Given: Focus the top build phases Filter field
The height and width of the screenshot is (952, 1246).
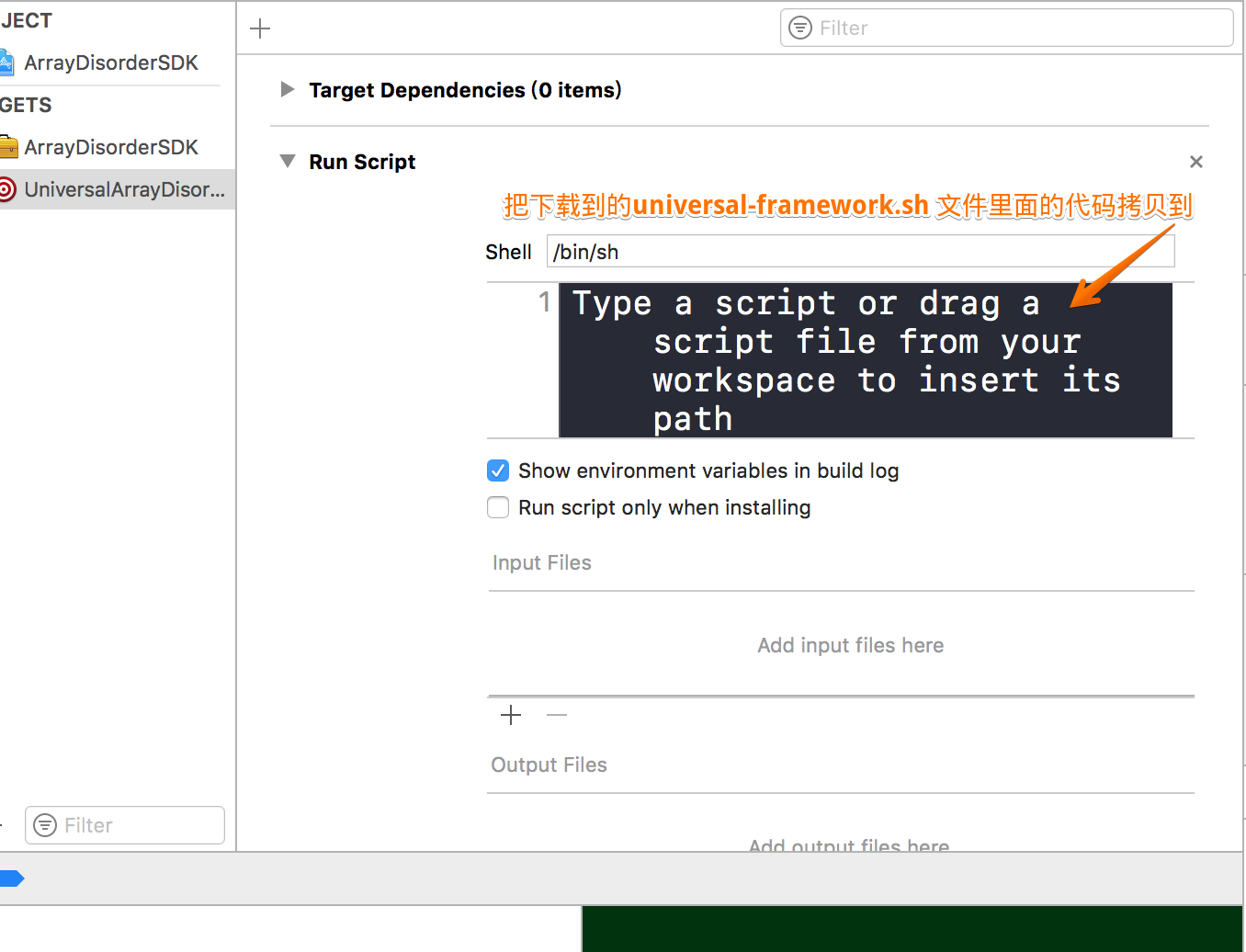Looking at the screenshot, I should [x=1020, y=28].
